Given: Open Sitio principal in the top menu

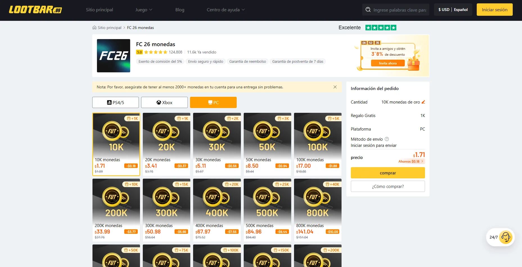Looking at the screenshot, I should (x=100, y=10).
